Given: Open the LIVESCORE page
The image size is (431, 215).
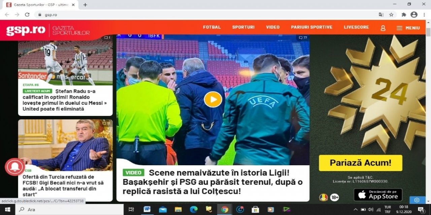Looking at the screenshot, I should click(x=356, y=27).
